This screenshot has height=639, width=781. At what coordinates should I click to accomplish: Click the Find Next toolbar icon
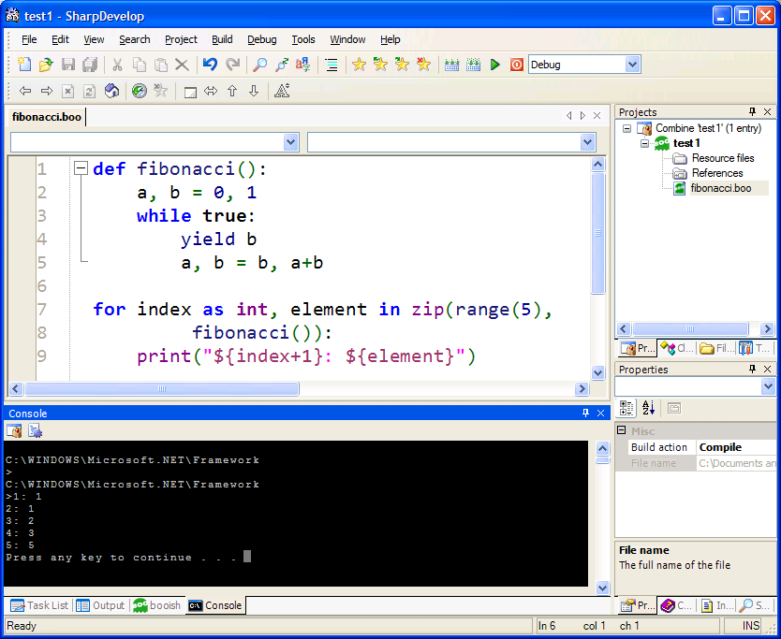(282, 65)
